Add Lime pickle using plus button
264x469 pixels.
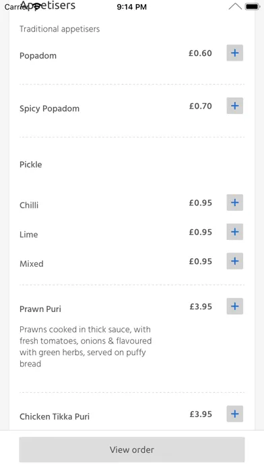[234, 232]
